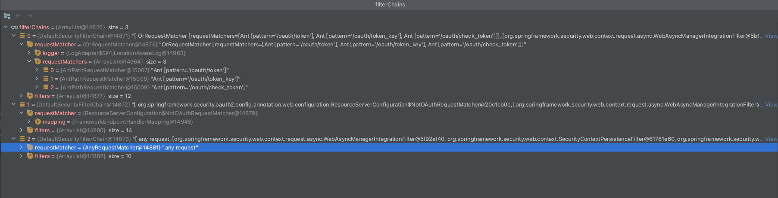Expand the '/oauth/token_key' AntPathRequestMatcher entry
This screenshot has width=778, height=198.
(37, 79)
